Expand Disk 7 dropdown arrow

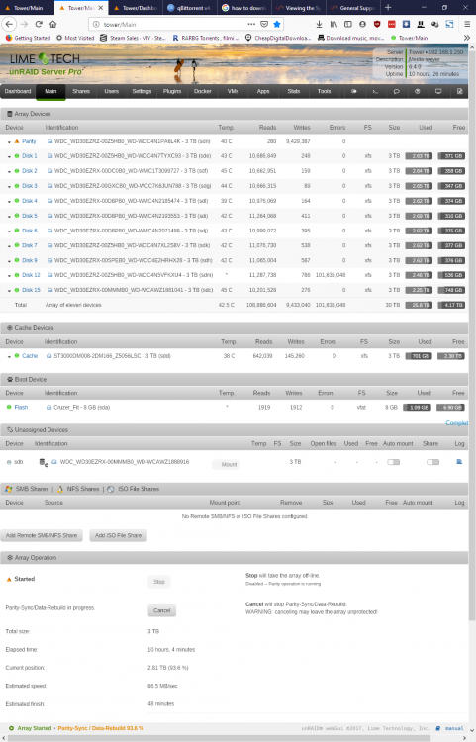(x=9, y=246)
